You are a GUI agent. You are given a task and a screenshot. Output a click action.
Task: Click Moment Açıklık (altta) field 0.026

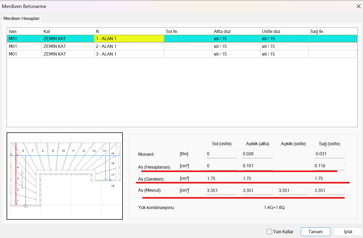click(258, 154)
